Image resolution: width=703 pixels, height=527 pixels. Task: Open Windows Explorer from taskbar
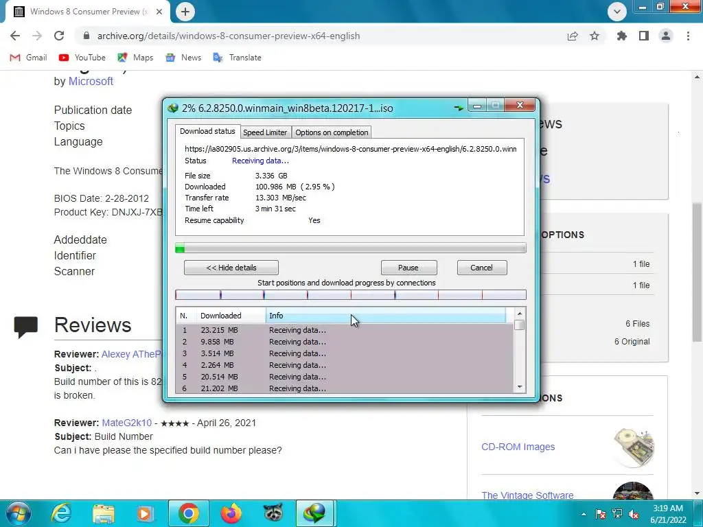tap(104, 513)
